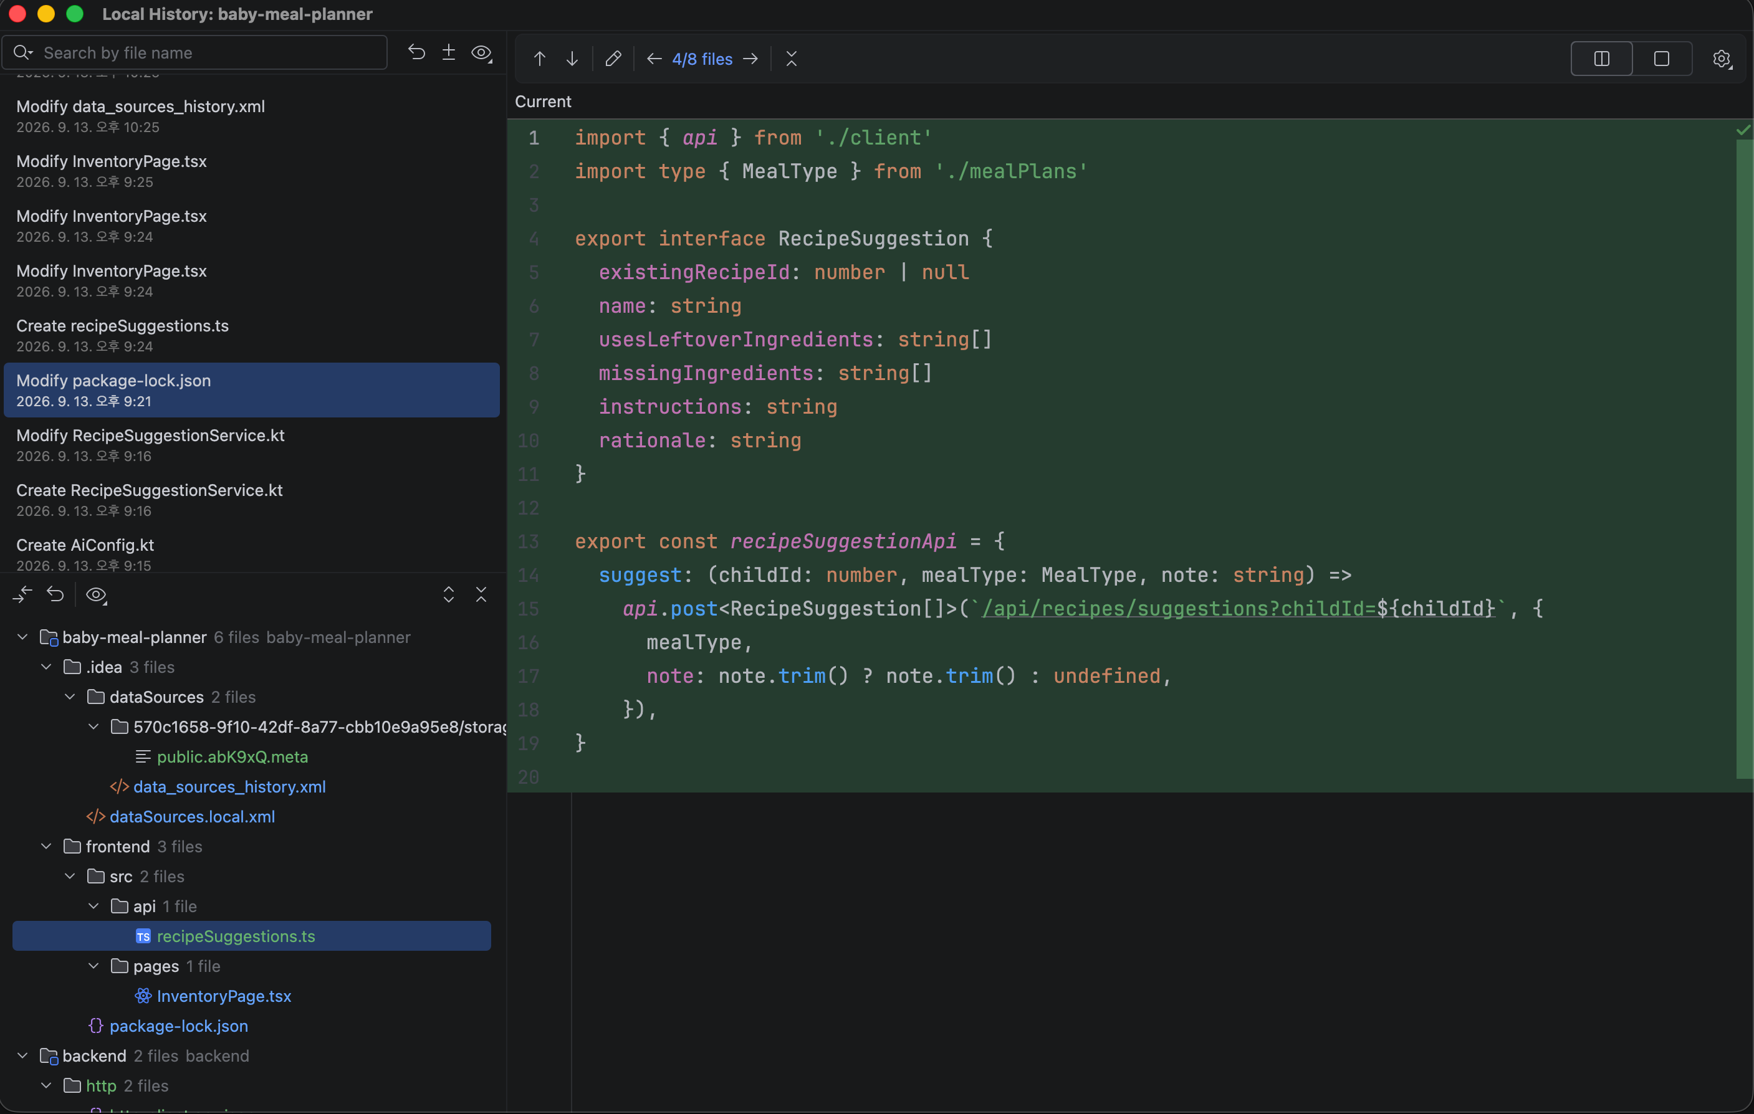Click the editor change marker stripe
This screenshot has height=1114, width=1754.
point(1744,459)
